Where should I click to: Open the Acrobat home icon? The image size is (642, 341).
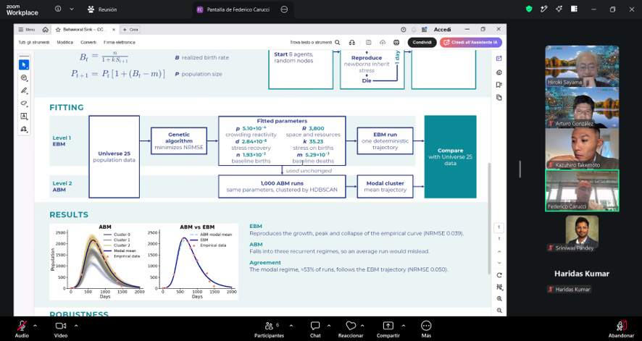pyautogui.click(x=45, y=30)
